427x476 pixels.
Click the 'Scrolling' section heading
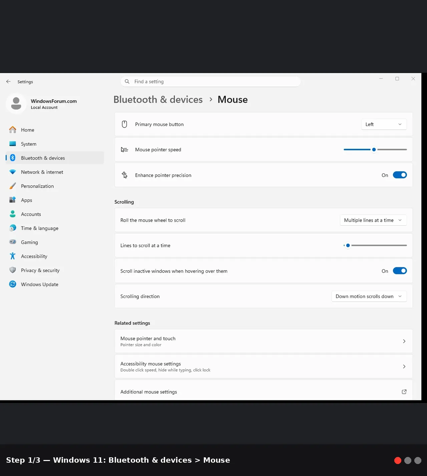124,202
